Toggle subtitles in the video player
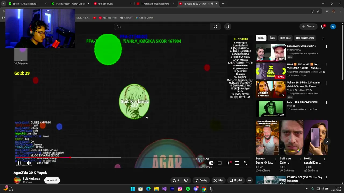This screenshot has width=344, height=193. point(220,163)
